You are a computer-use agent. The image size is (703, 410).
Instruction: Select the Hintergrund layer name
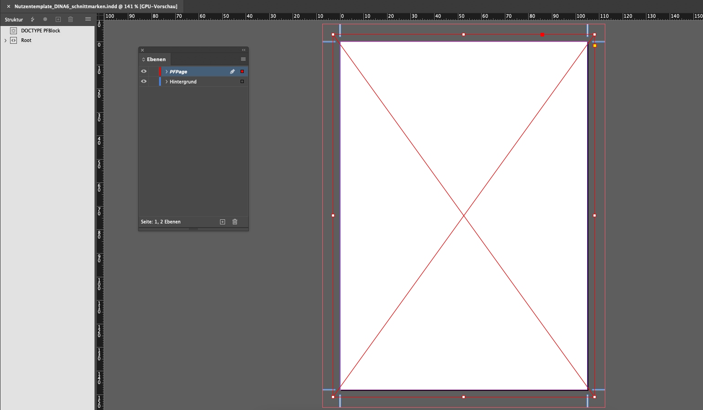[183, 82]
